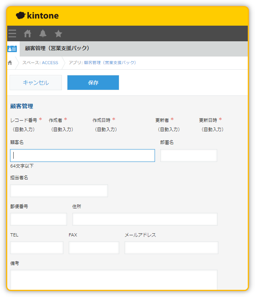Click inside the 備考 text area
255x297 pixels.
(x=114, y=279)
